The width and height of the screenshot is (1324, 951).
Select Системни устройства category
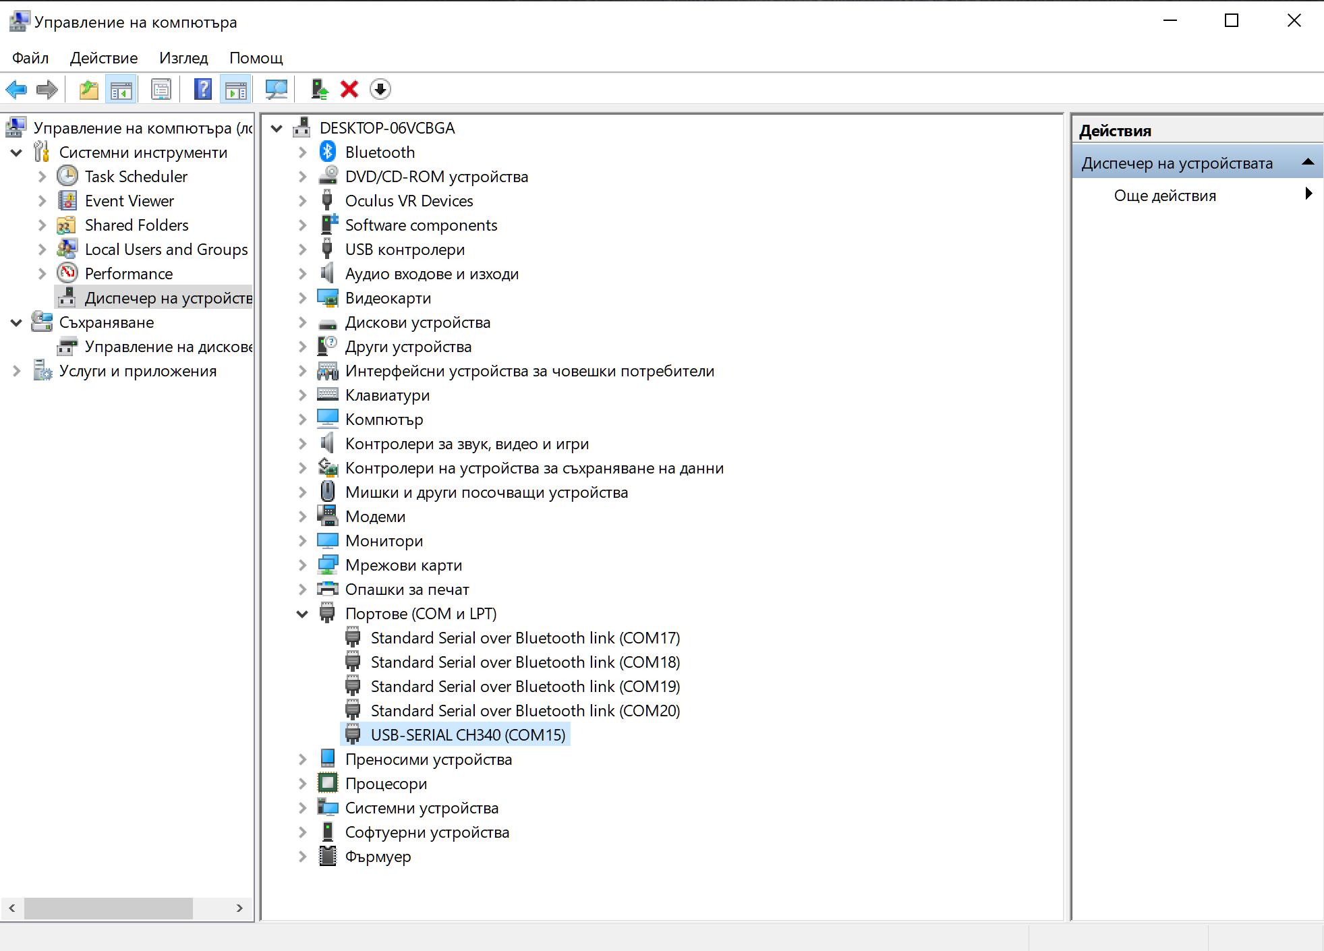[x=422, y=807]
